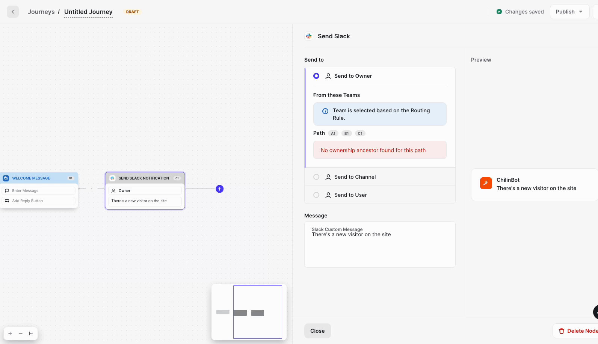Screen dimensions: 598x344
Task: Zoom out on the journey canvas
Action: click(21, 333)
